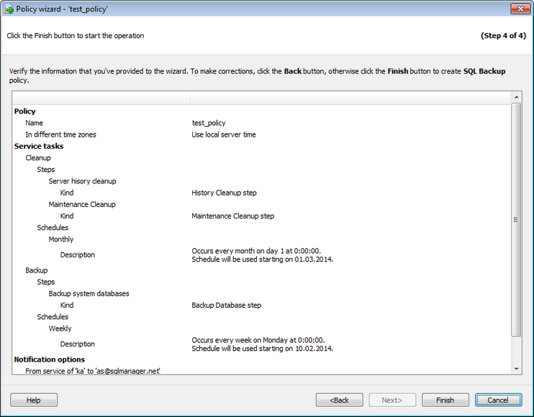Click the Policy wizard title bar icon

[x=9, y=9]
